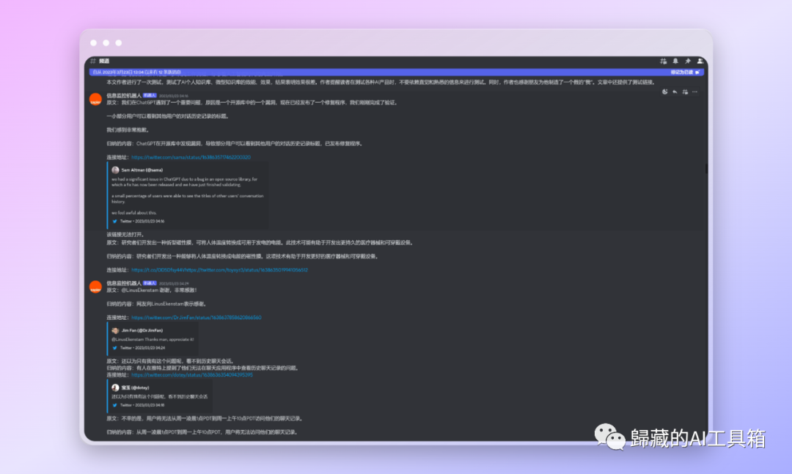
Task: Click the tweet text 'Thanks man, appreciate it!'
Action: click(x=169, y=340)
